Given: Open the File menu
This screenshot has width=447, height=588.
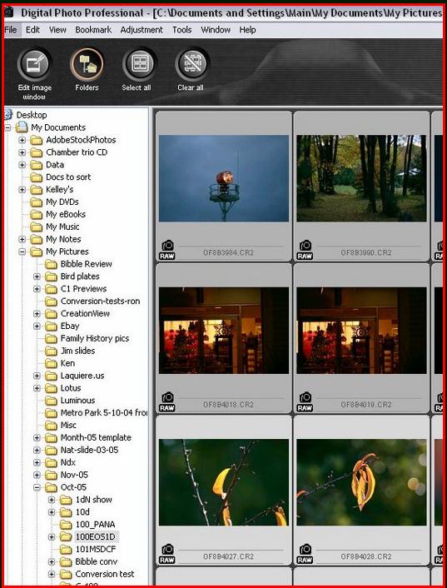Looking at the screenshot, I should click(x=11, y=30).
